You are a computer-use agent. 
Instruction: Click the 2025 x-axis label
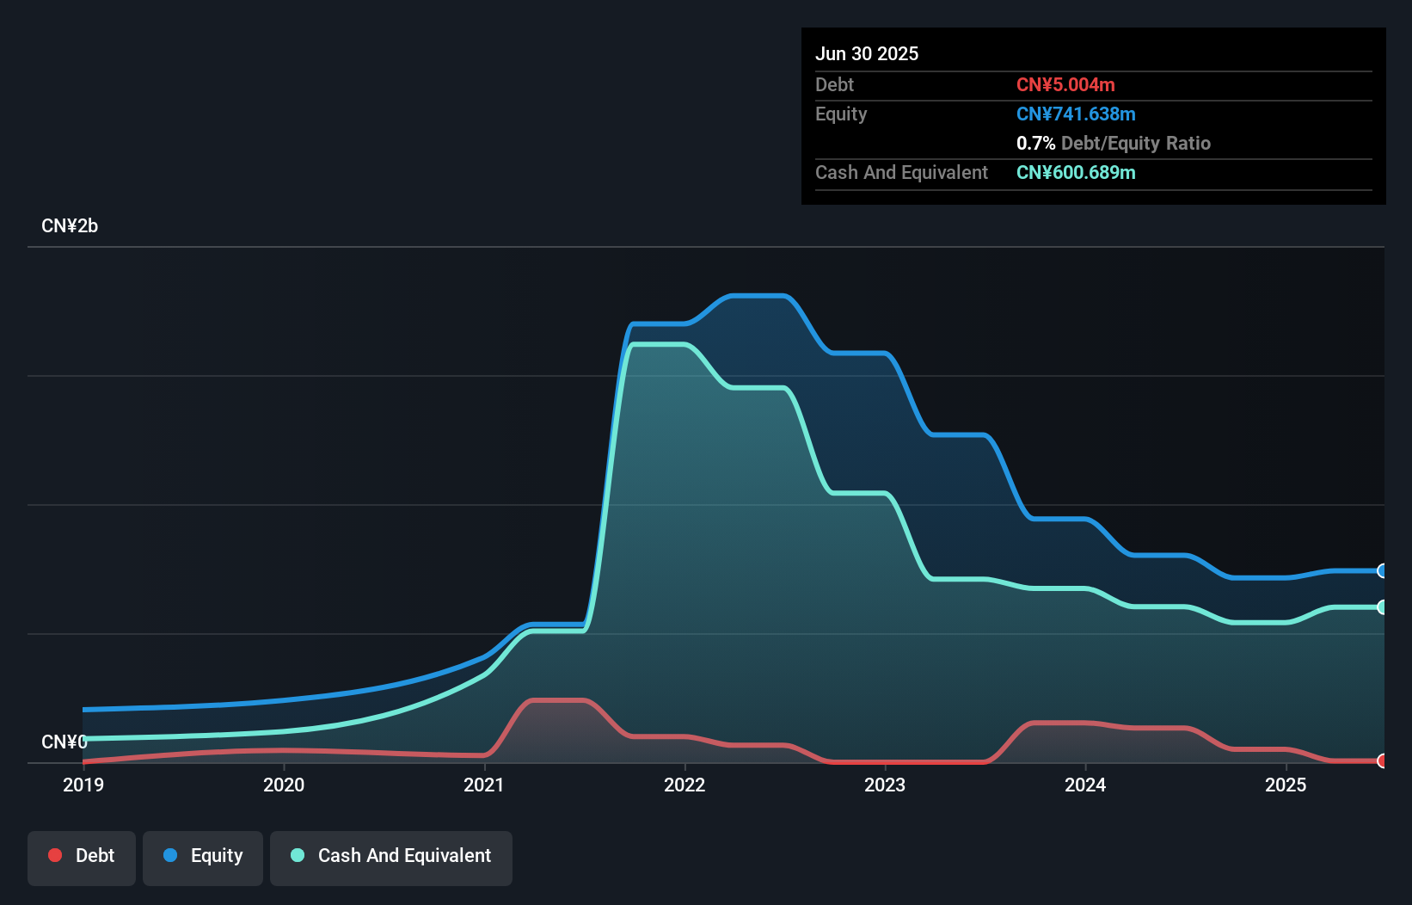coord(1286,785)
